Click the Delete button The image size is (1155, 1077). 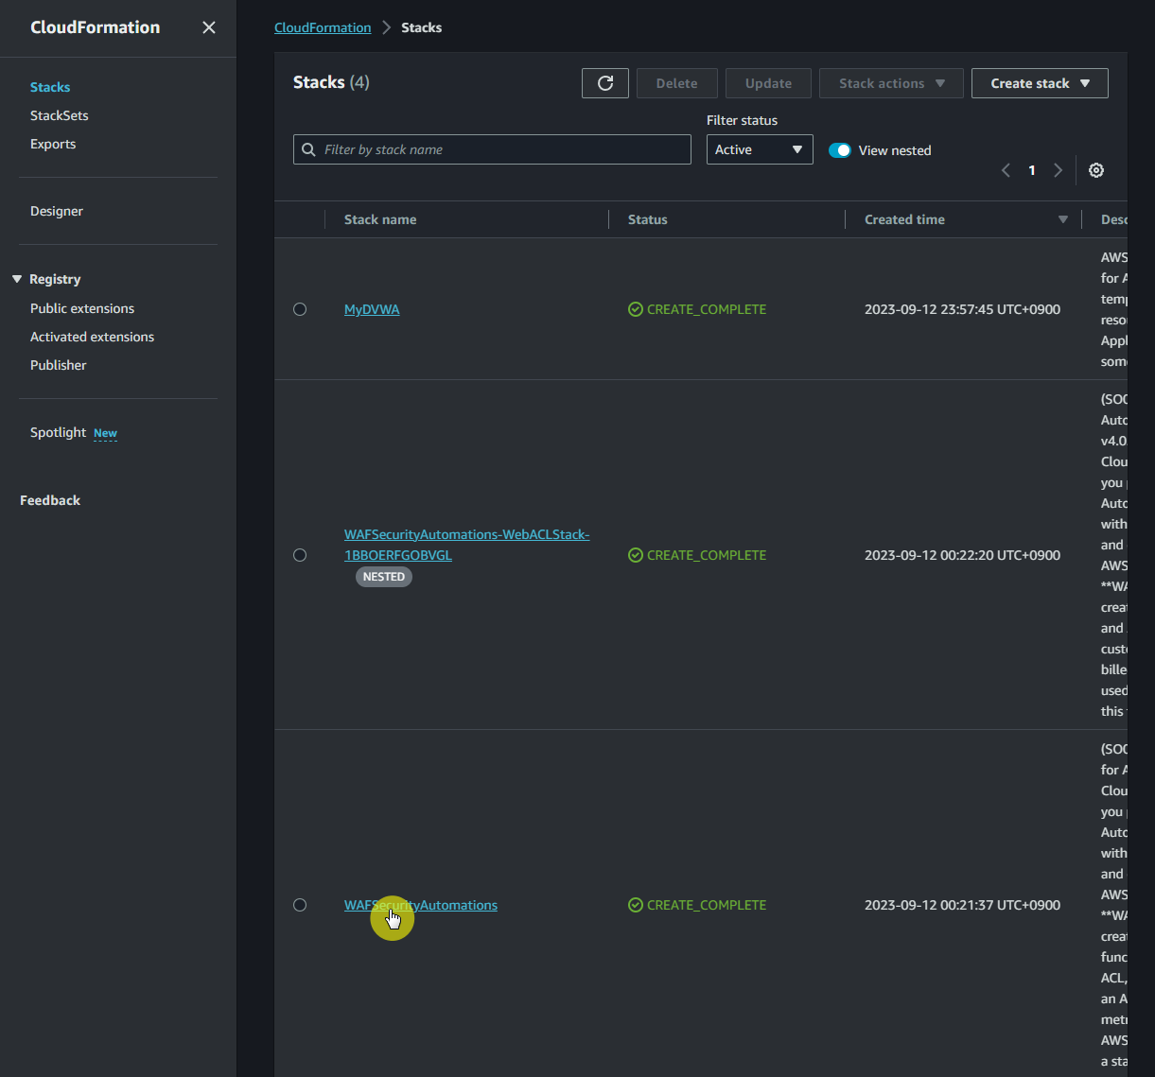point(677,83)
